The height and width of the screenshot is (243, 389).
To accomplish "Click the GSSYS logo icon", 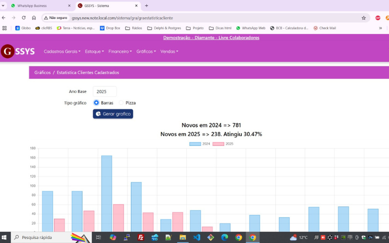I will (7, 51).
